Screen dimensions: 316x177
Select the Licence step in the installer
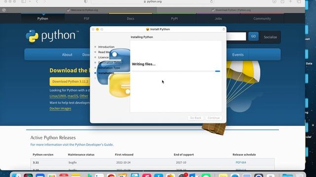[103, 57]
